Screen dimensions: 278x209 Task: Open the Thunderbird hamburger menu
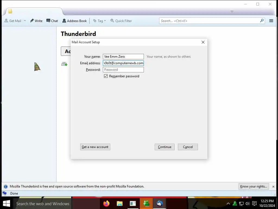271,21
